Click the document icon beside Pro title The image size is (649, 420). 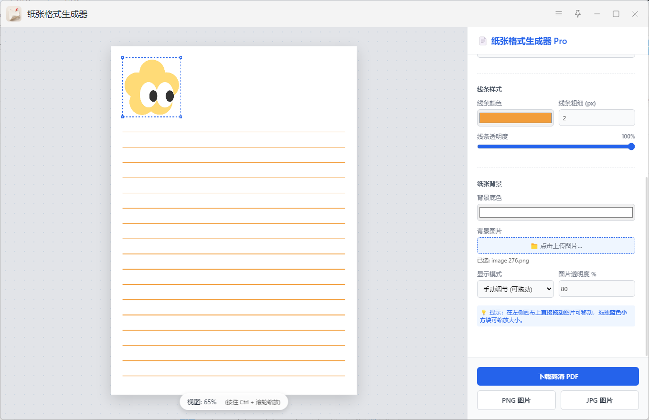point(483,41)
